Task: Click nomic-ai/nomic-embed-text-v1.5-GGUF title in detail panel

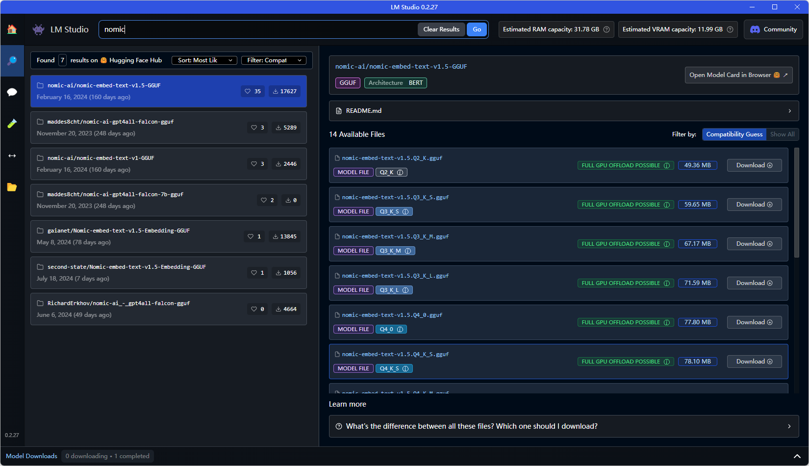Action: coord(401,67)
